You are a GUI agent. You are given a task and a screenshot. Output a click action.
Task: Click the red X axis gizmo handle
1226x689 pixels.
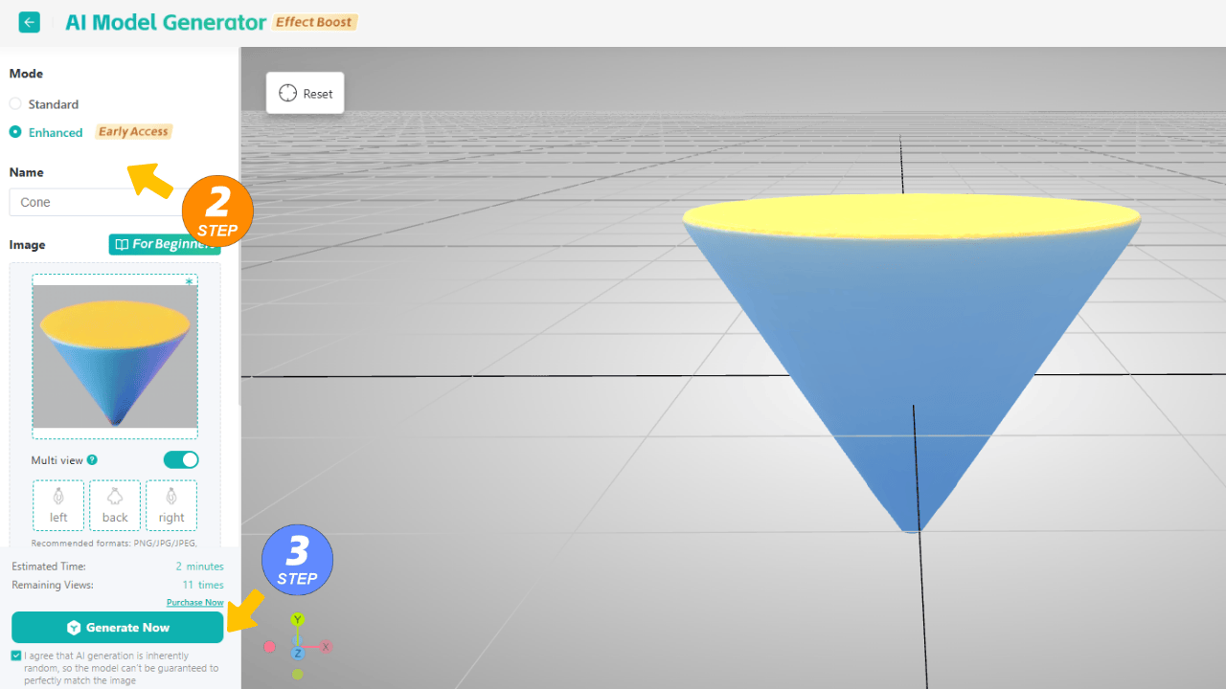coord(326,647)
